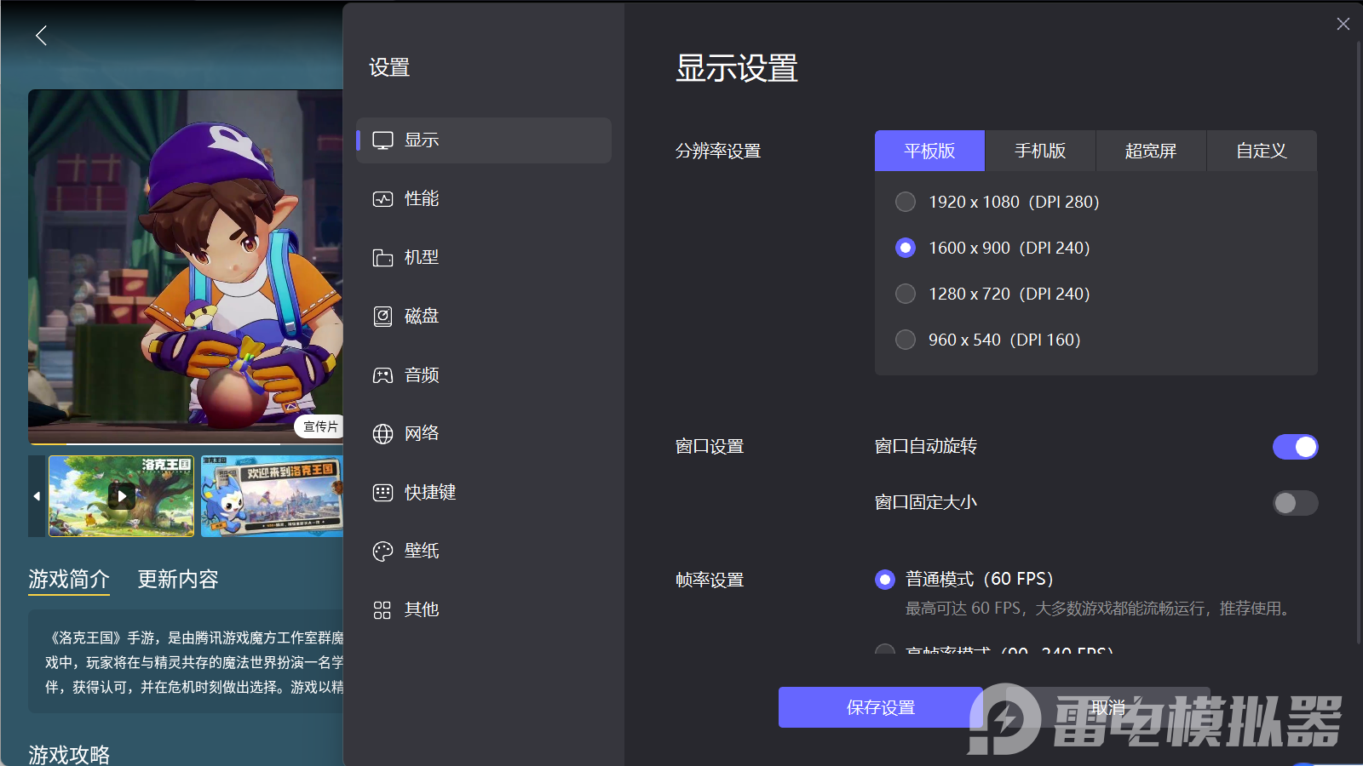Click the 窗口设置 label
Screen dimensions: 1363x766
click(x=710, y=447)
